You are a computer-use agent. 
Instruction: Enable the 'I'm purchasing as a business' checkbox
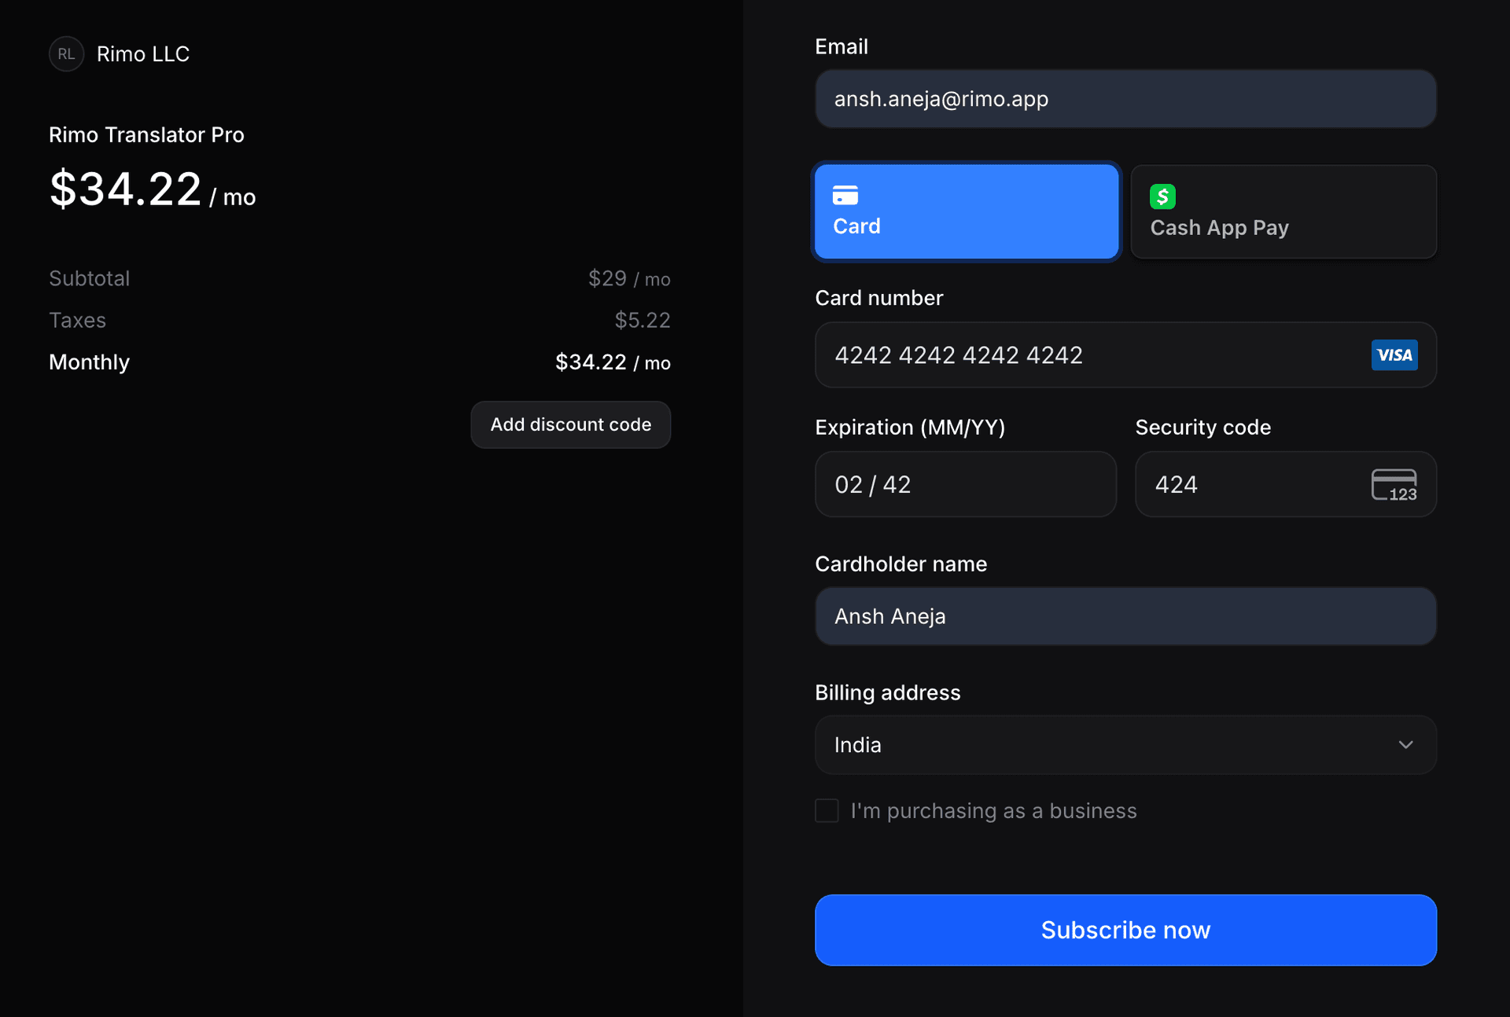(x=827, y=810)
